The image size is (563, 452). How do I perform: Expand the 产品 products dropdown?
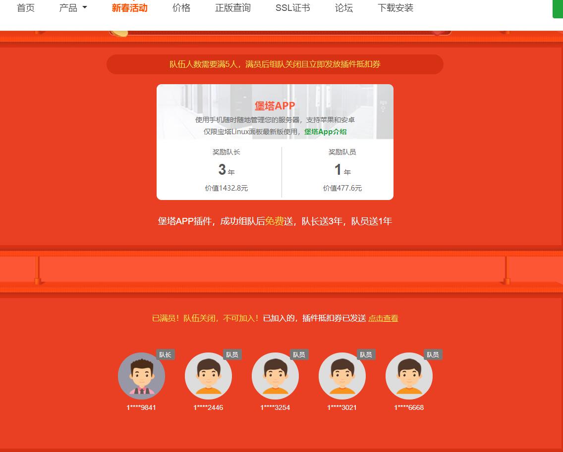point(73,8)
